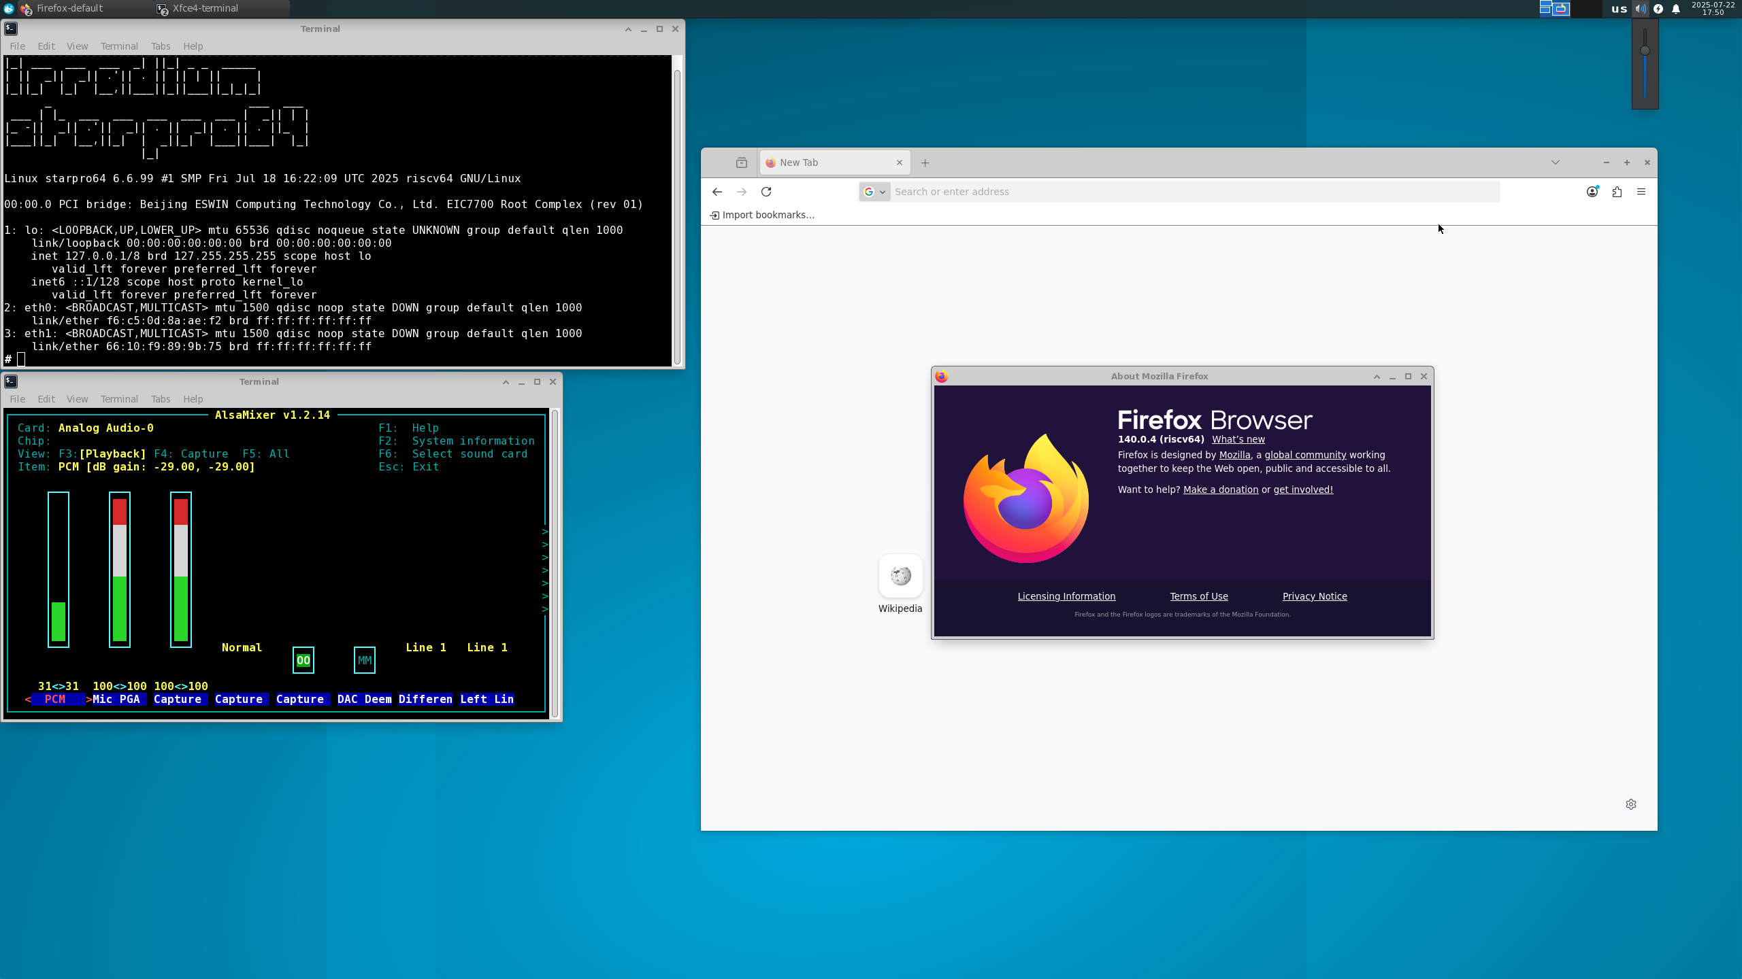This screenshot has height=979, width=1742.
Task: Open the View menu in AlsaMixer terminal
Action: tap(77, 399)
